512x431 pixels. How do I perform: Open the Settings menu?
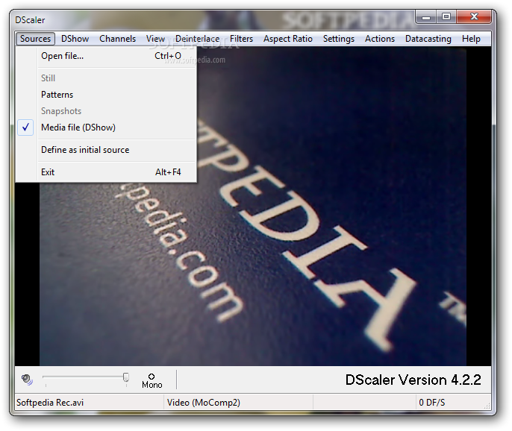[x=338, y=39]
